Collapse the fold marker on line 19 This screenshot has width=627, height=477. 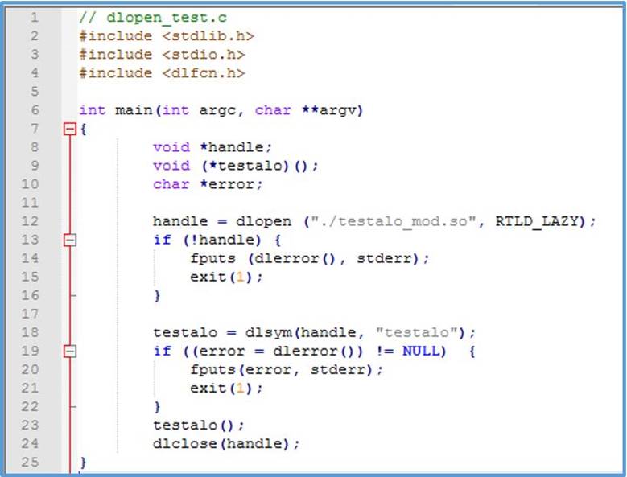pyautogui.click(x=69, y=351)
